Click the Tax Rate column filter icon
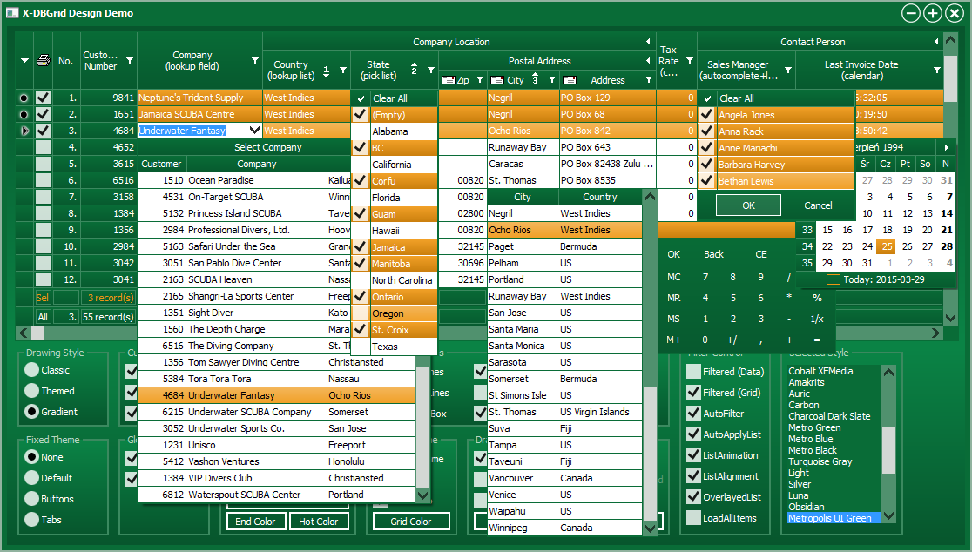The image size is (972, 552). pos(689,61)
